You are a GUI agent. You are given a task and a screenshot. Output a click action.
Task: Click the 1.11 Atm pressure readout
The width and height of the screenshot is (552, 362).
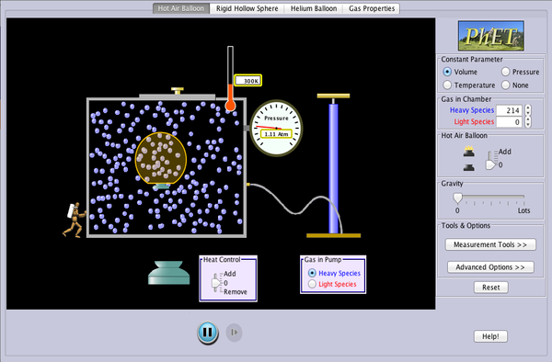276,134
